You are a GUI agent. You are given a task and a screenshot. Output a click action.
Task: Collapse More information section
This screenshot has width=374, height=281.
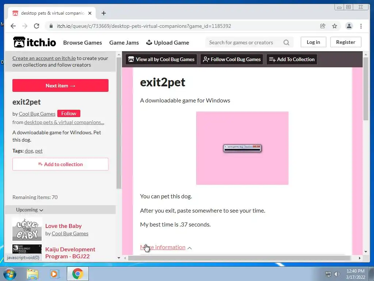point(166,247)
